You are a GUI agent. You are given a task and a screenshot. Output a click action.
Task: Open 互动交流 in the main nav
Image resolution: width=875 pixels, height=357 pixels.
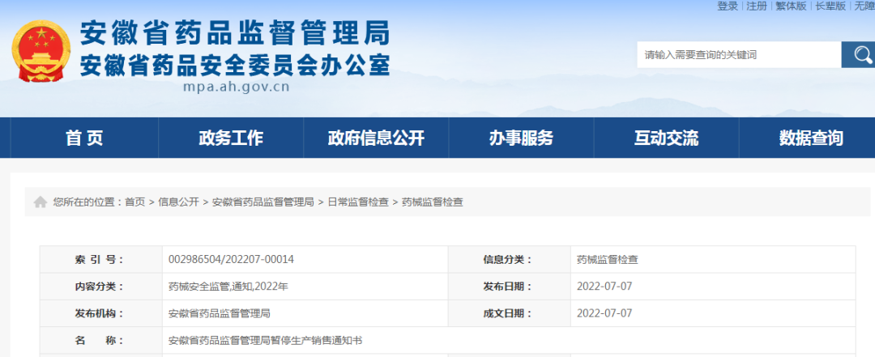(666, 138)
